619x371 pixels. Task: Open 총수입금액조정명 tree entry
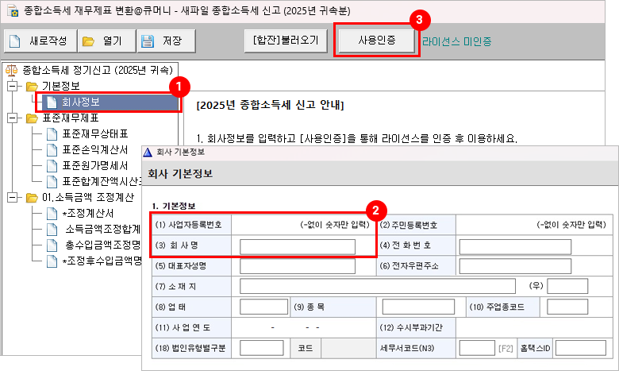(x=102, y=245)
